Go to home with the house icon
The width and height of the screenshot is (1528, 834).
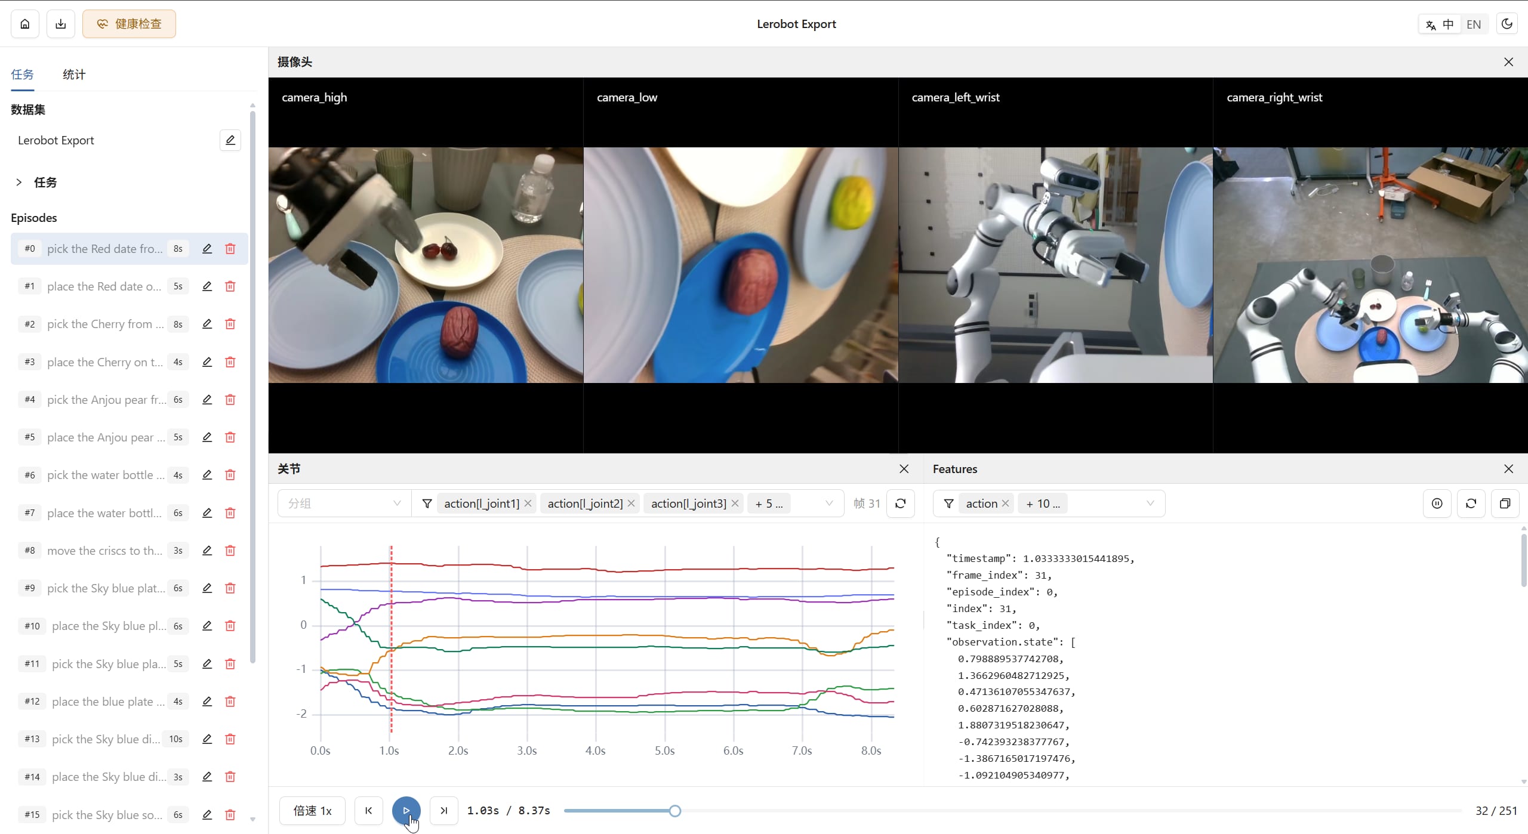(x=25, y=24)
